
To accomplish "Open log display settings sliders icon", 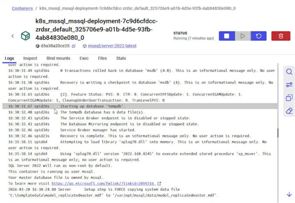I will click(289, 85).
